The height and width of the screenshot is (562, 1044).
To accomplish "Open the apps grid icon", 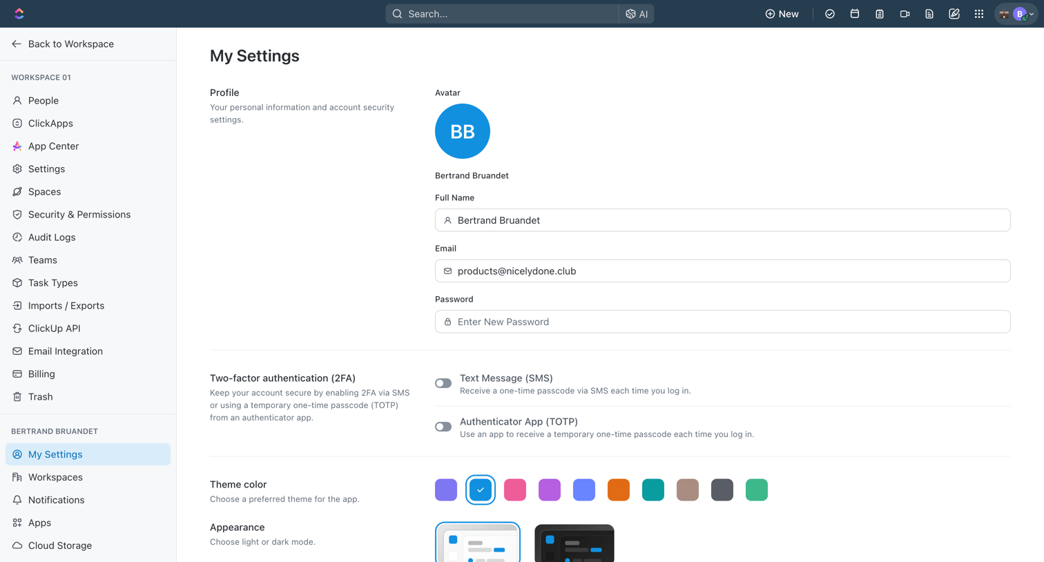I will point(979,14).
